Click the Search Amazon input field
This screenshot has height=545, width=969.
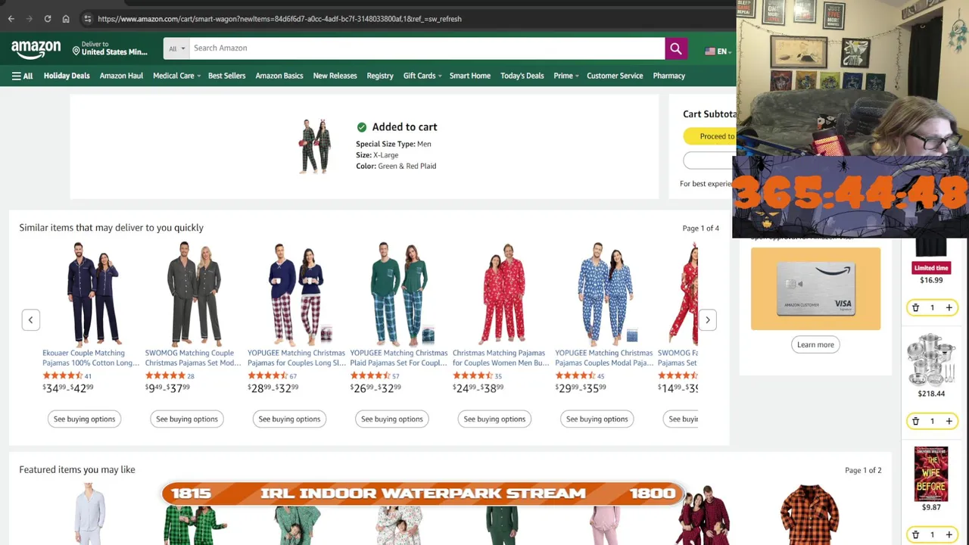point(427,48)
